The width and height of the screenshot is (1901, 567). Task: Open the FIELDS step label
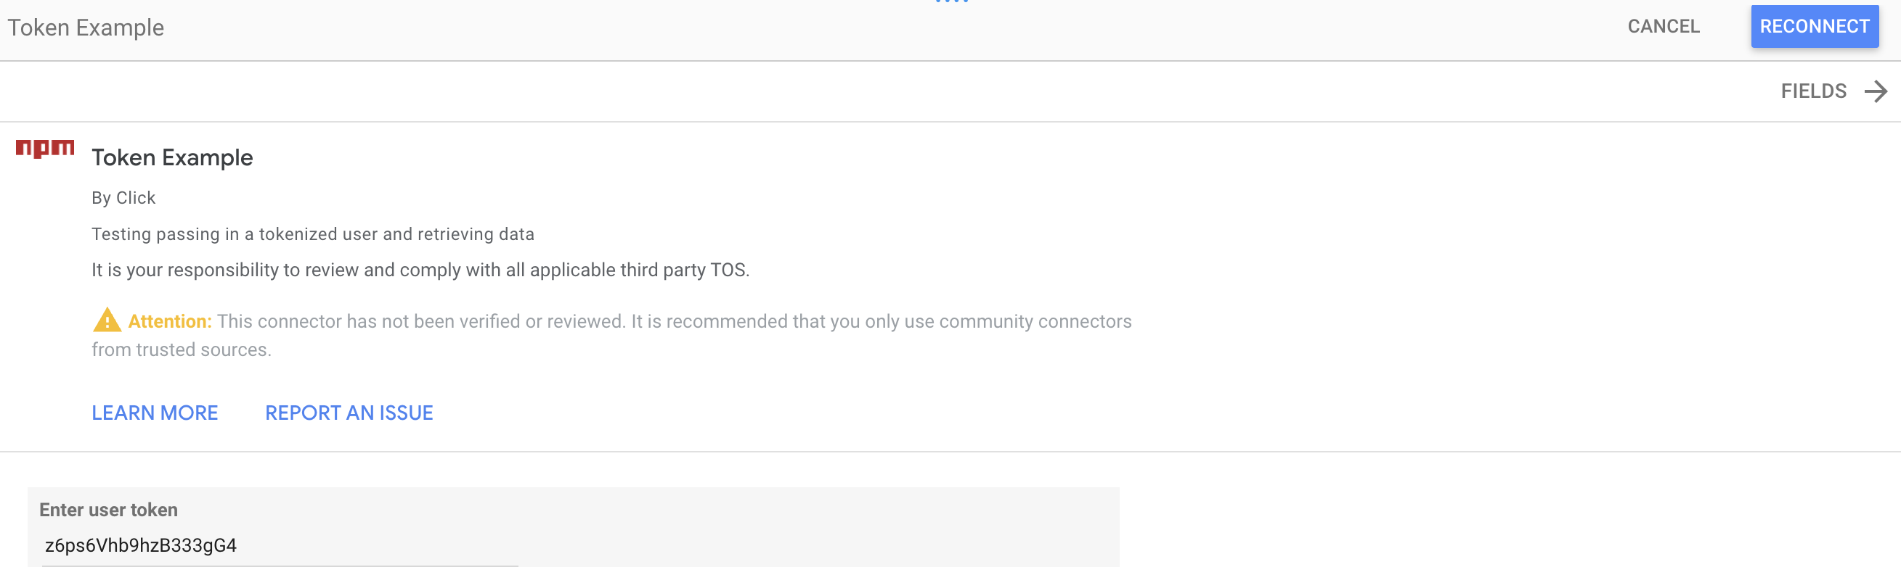[1813, 91]
